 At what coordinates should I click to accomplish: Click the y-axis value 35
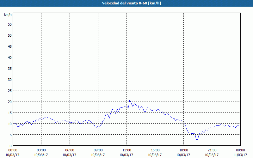coord(10,69)
